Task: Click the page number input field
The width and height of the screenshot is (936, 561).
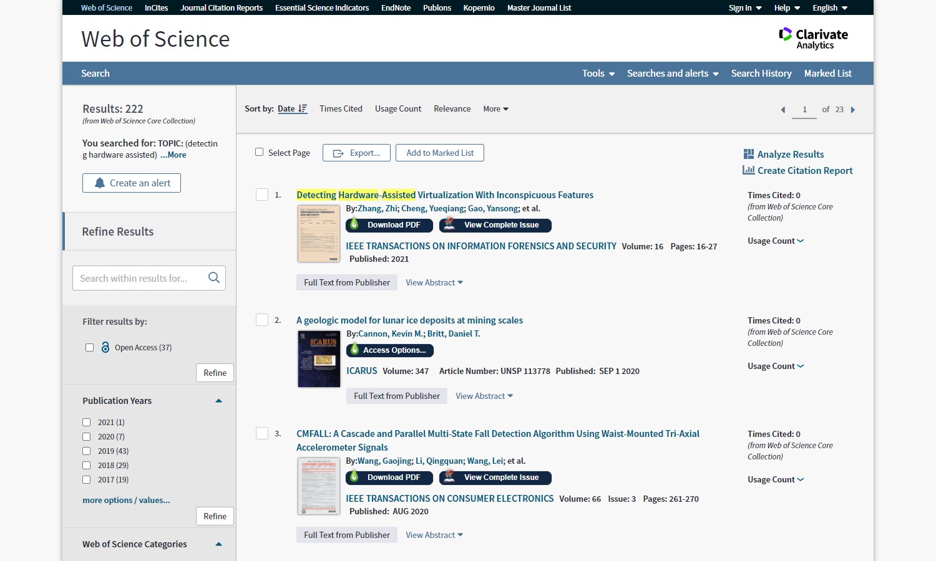Action: (804, 110)
